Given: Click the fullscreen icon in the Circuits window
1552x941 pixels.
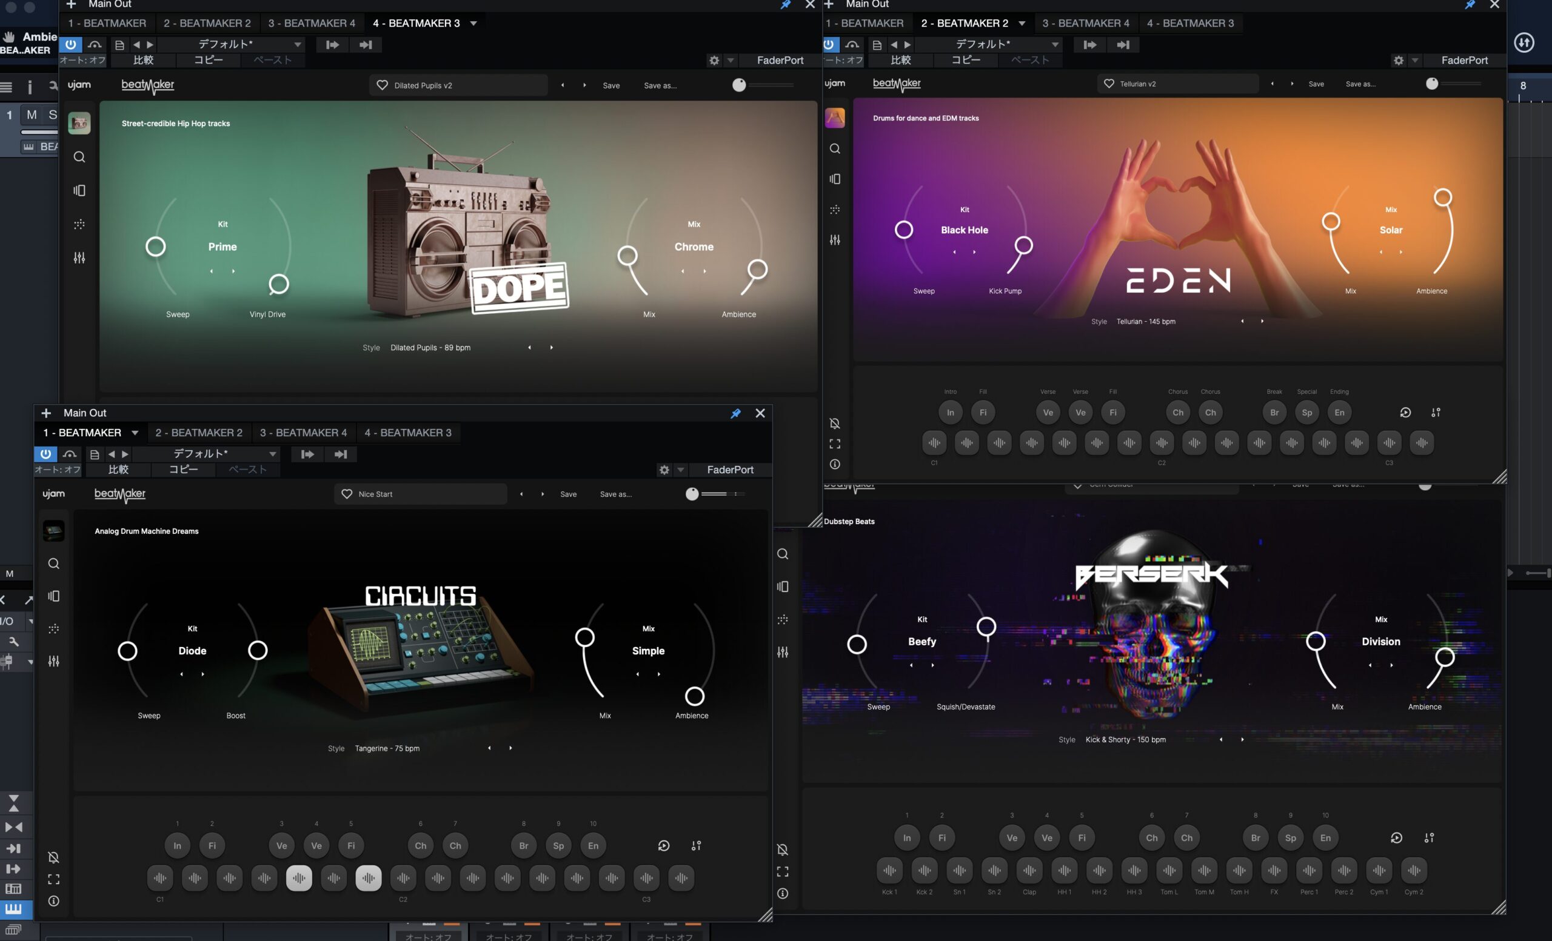Looking at the screenshot, I should pos(53,879).
